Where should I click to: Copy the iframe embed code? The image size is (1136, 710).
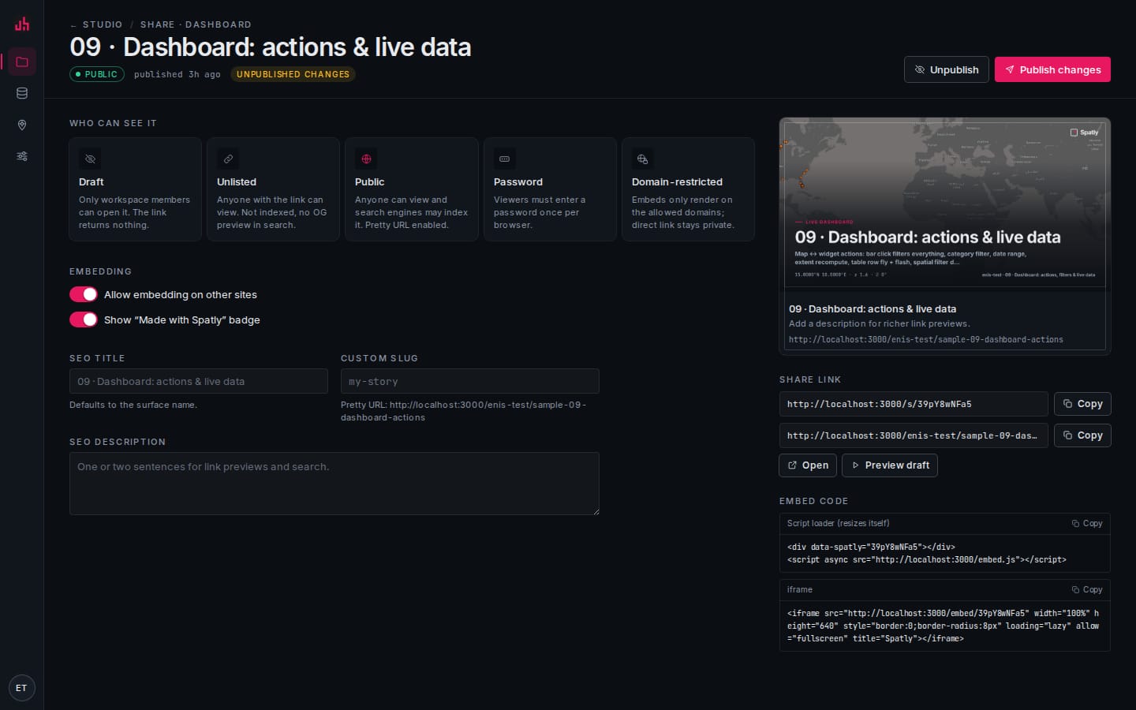coord(1087,590)
